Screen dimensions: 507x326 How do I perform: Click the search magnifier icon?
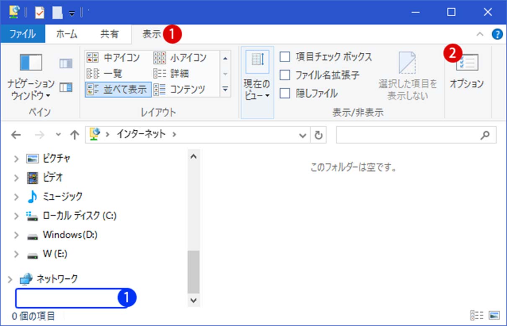point(485,135)
